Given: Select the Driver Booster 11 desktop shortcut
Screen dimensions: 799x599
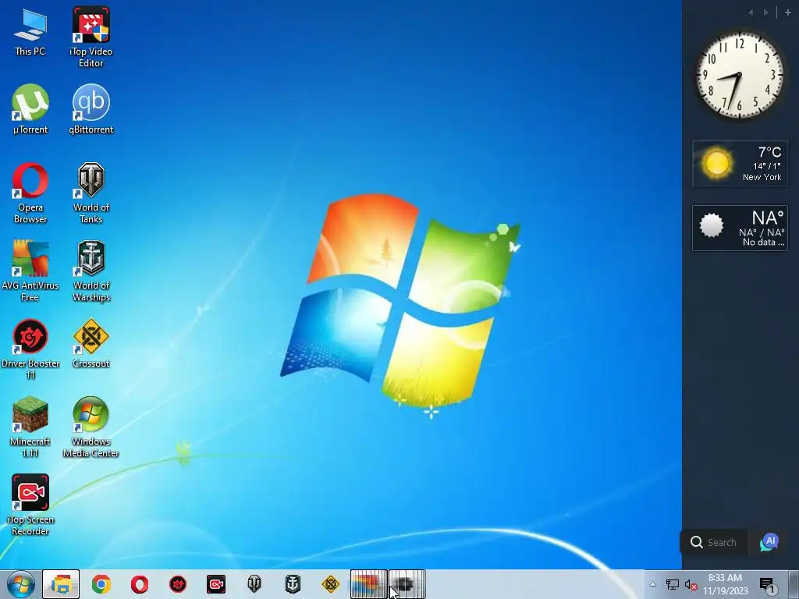Looking at the screenshot, I should point(30,349).
